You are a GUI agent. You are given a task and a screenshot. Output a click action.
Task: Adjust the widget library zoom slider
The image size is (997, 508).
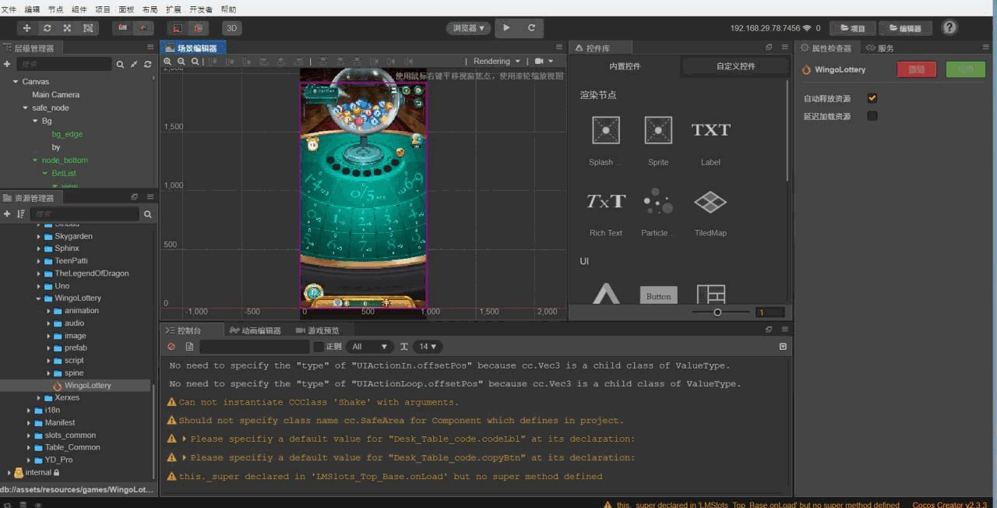(x=717, y=312)
